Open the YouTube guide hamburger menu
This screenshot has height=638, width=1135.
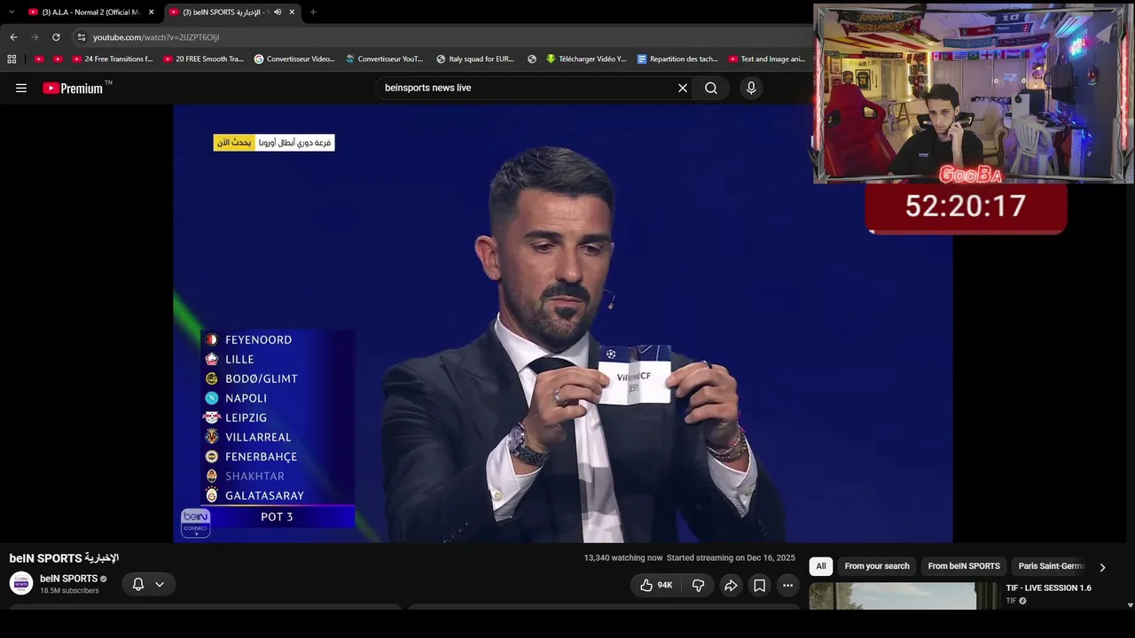pos(21,88)
